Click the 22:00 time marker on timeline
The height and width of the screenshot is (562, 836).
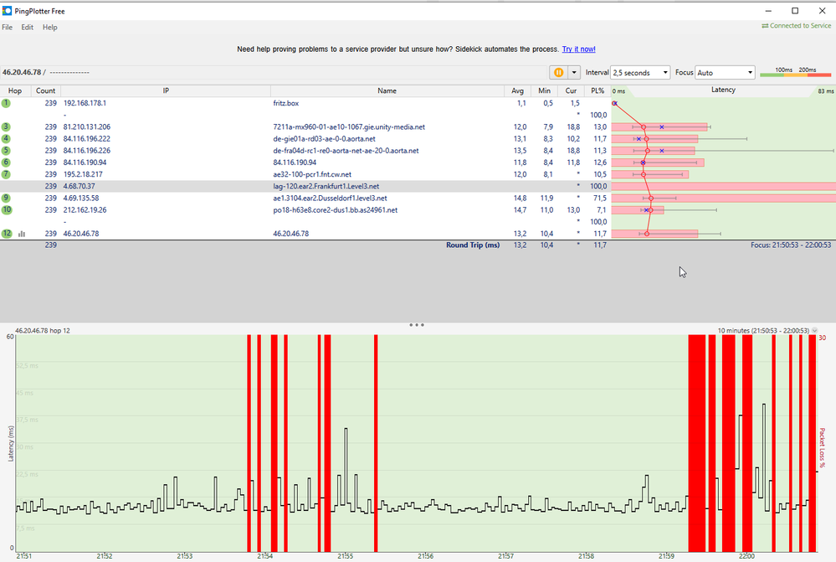[746, 556]
